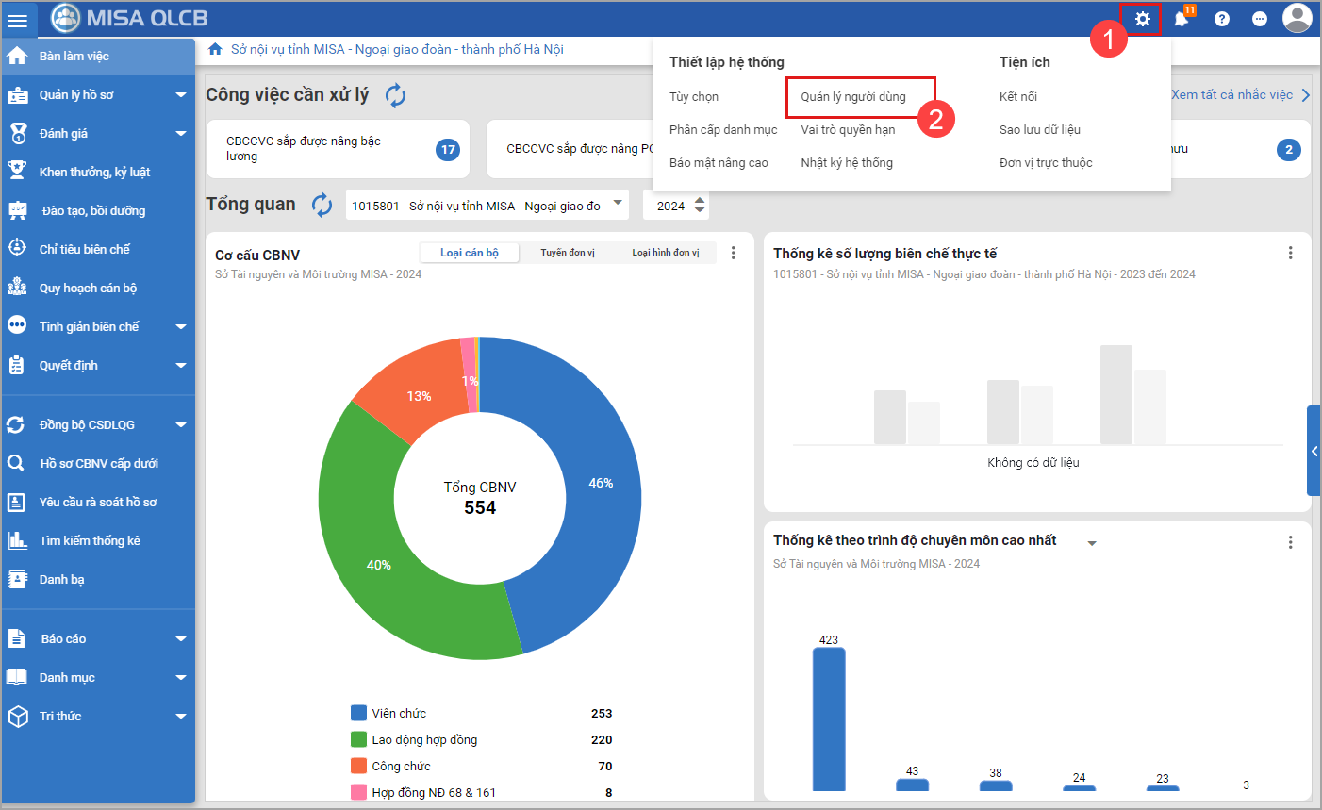
Task: Refresh the Công việc cần xử lý list
Action: 395,95
